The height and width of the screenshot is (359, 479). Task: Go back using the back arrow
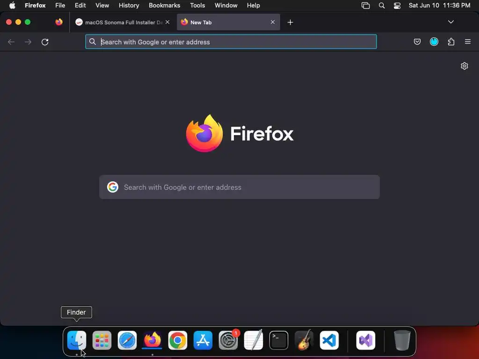11,42
